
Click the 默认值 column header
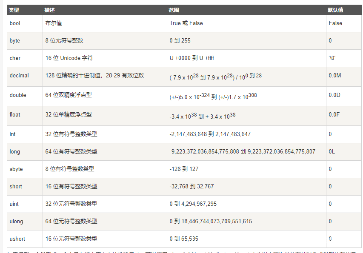coord(335,10)
